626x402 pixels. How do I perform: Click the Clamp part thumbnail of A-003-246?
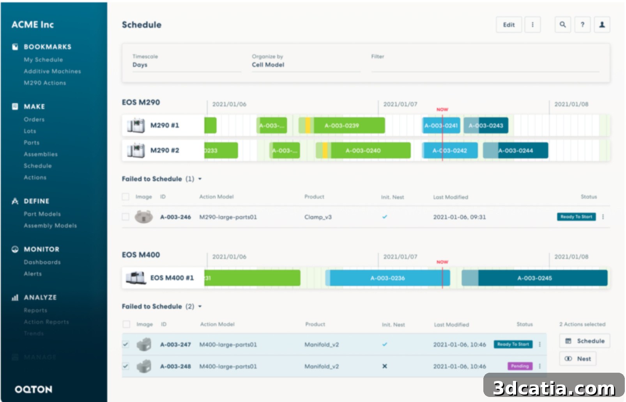click(143, 217)
